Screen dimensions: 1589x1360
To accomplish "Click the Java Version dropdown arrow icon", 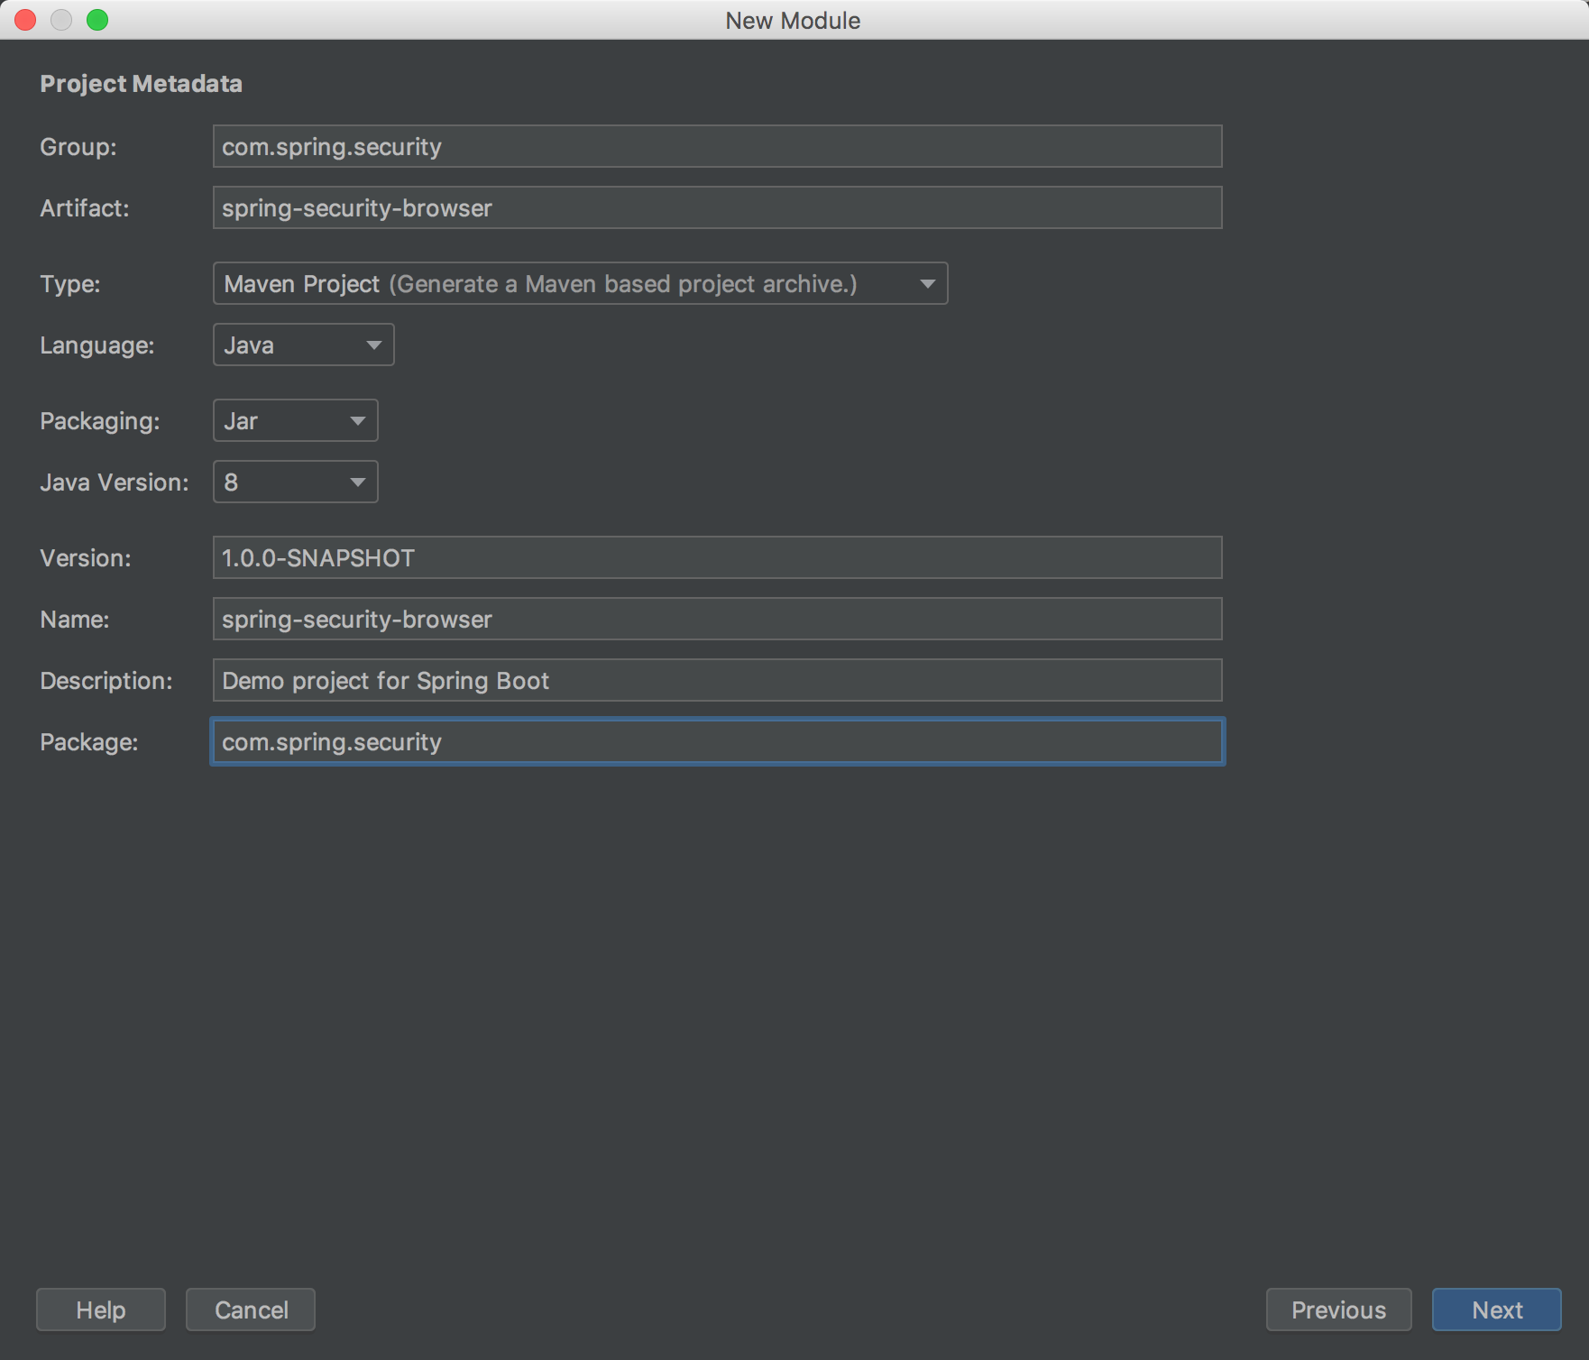I will (358, 482).
